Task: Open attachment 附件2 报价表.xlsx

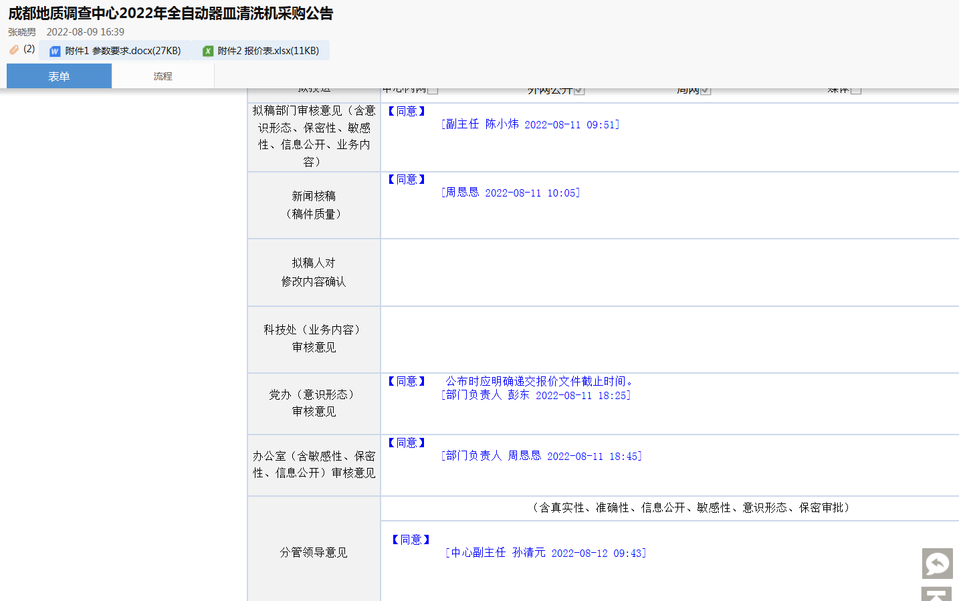Action: [268, 51]
